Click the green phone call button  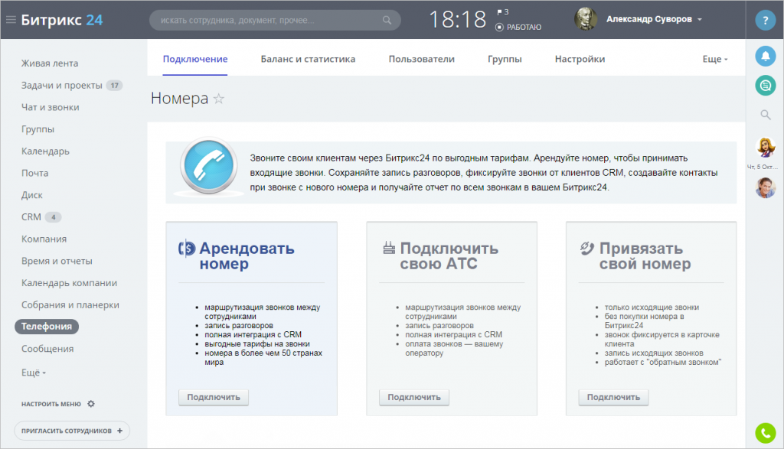click(x=765, y=433)
